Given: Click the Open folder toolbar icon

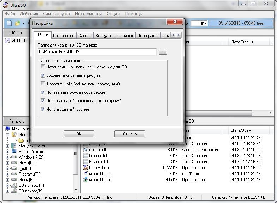Looking at the screenshot, I should (x=17, y=23).
